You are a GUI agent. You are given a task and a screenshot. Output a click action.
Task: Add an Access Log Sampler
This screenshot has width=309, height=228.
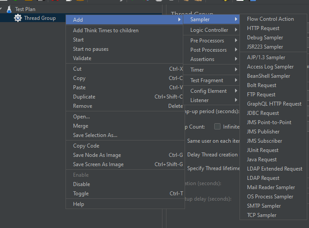[x=273, y=67]
